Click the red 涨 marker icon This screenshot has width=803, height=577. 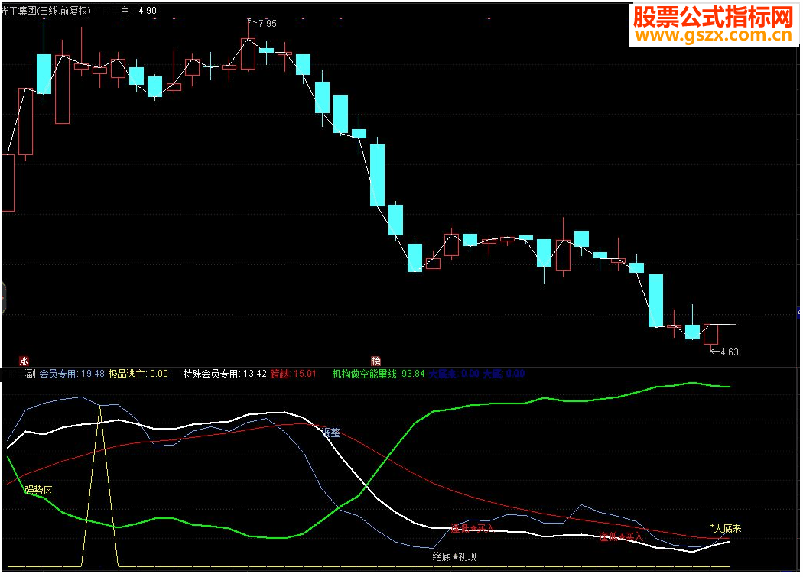click(x=24, y=361)
